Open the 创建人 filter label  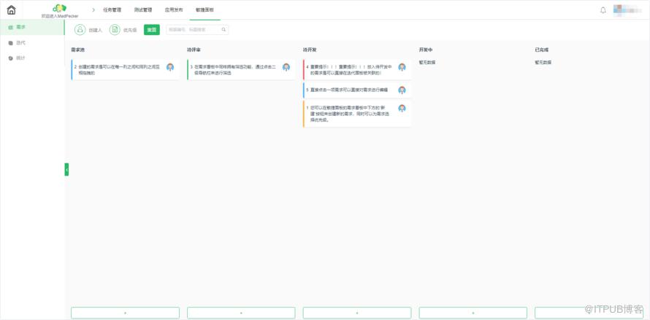tap(95, 30)
